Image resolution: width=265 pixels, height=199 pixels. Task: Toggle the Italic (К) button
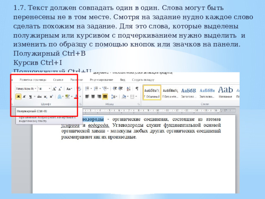coord(24,97)
